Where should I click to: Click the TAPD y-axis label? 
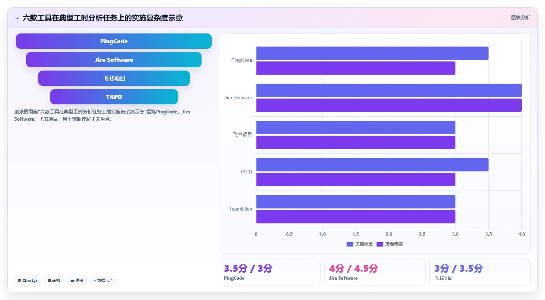(246, 172)
